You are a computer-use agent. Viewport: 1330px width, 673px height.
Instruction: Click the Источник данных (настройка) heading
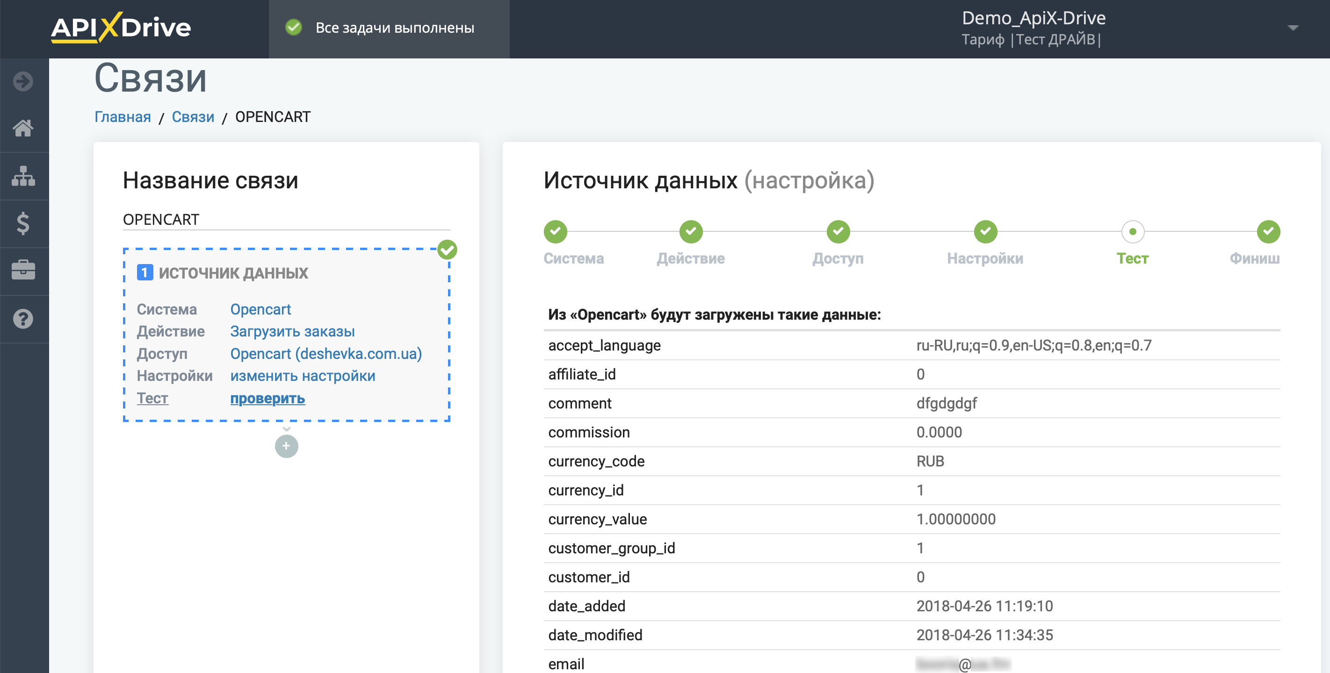pos(709,181)
